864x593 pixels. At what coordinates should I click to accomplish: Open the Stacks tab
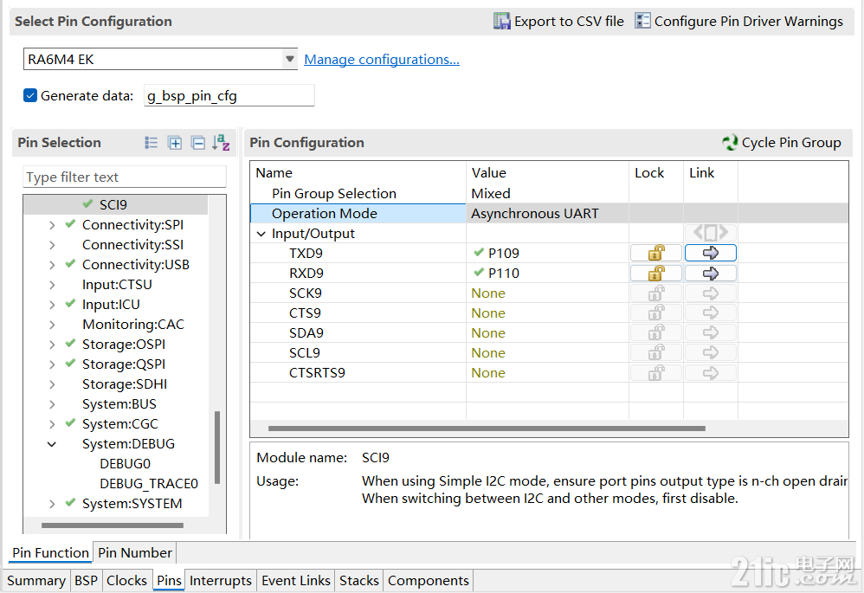(x=359, y=580)
